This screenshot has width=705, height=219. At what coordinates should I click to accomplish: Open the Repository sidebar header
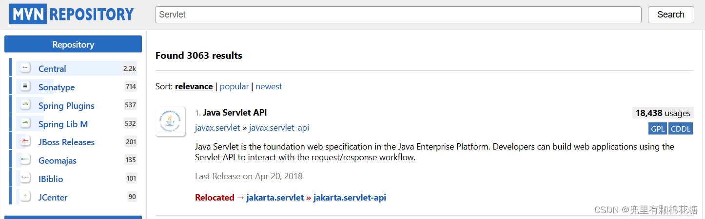(x=73, y=44)
